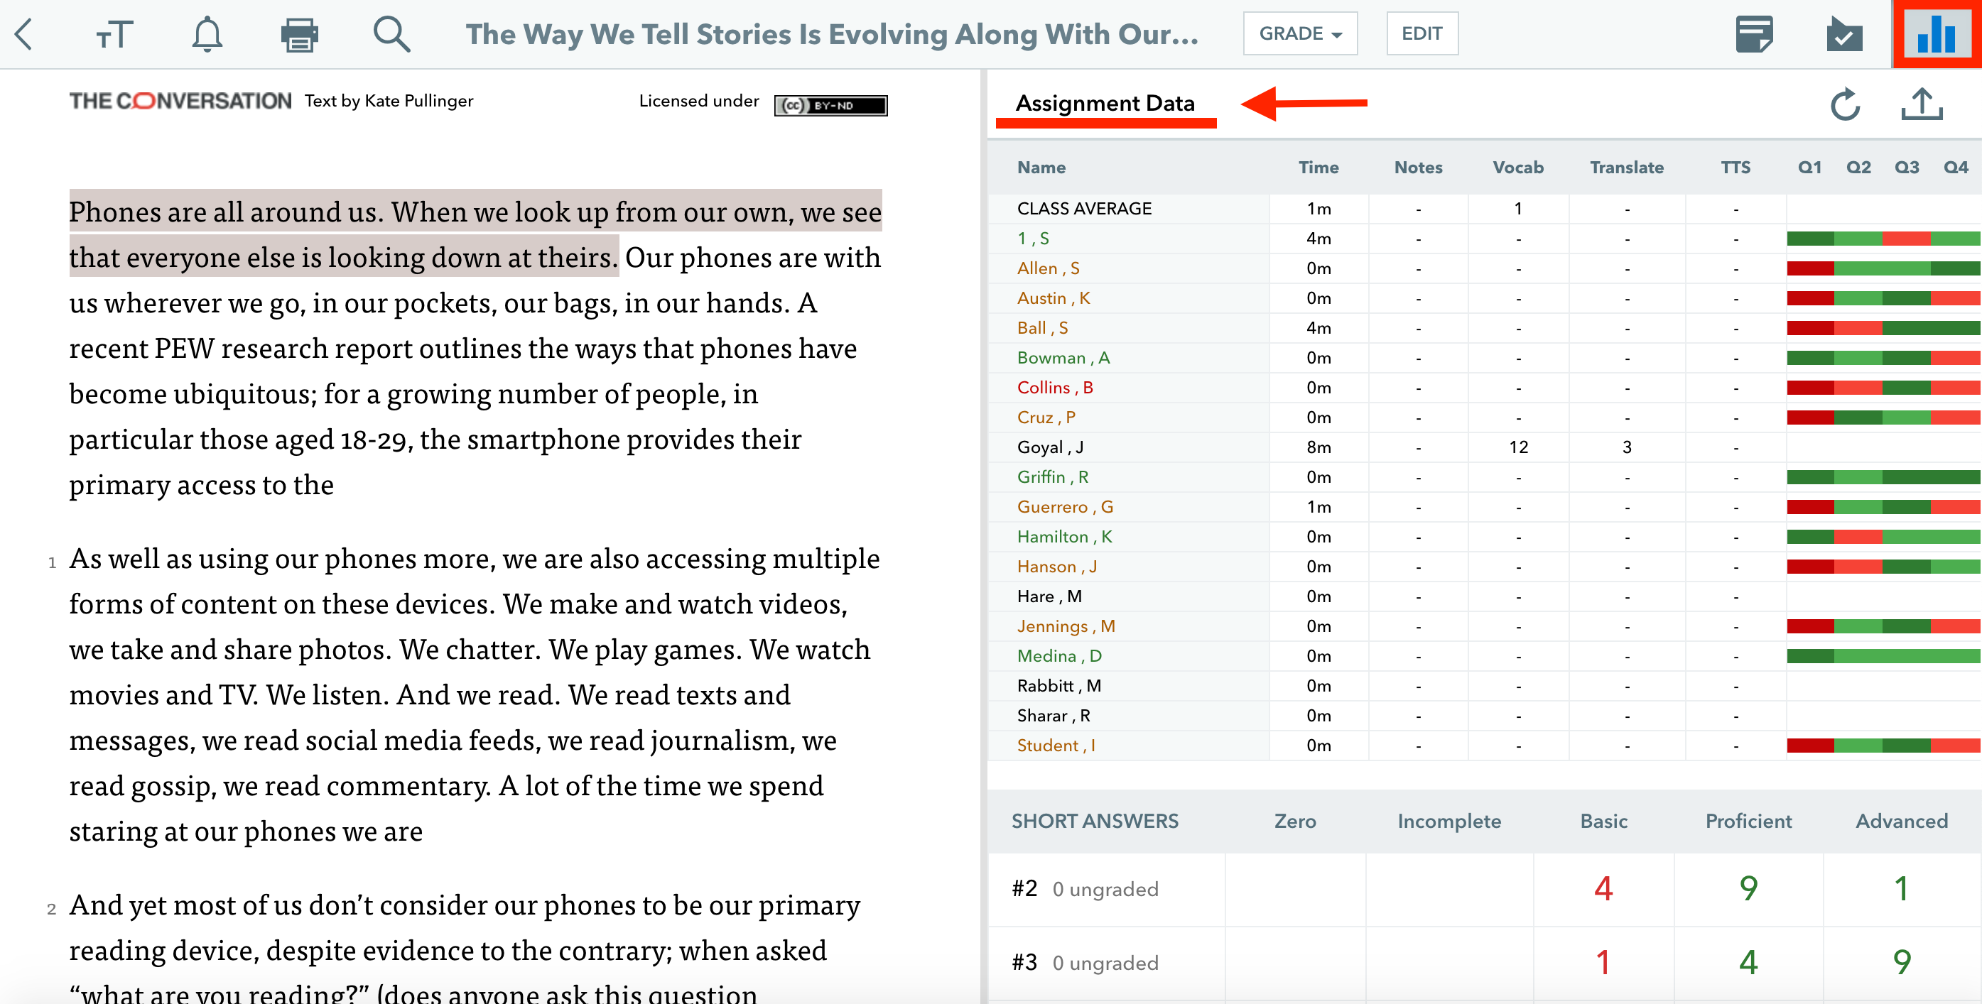The height and width of the screenshot is (1004, 1982).
Task: Click the highlighted opening sentence
Action: point(475,234)
